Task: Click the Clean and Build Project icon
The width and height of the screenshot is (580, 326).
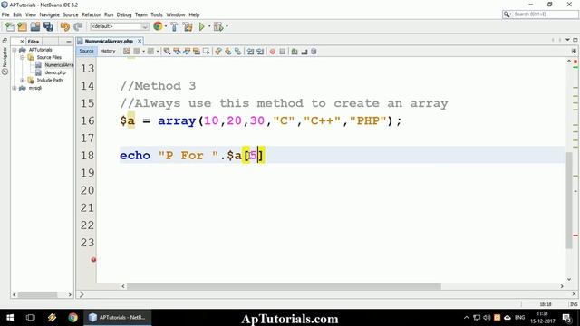Action: click(x=188, y=26)
